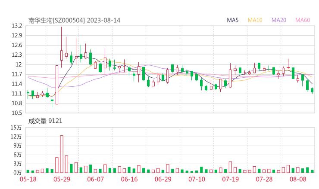
Task: Click the 06-29 date axis label
Action: click(x=163, y=179)
